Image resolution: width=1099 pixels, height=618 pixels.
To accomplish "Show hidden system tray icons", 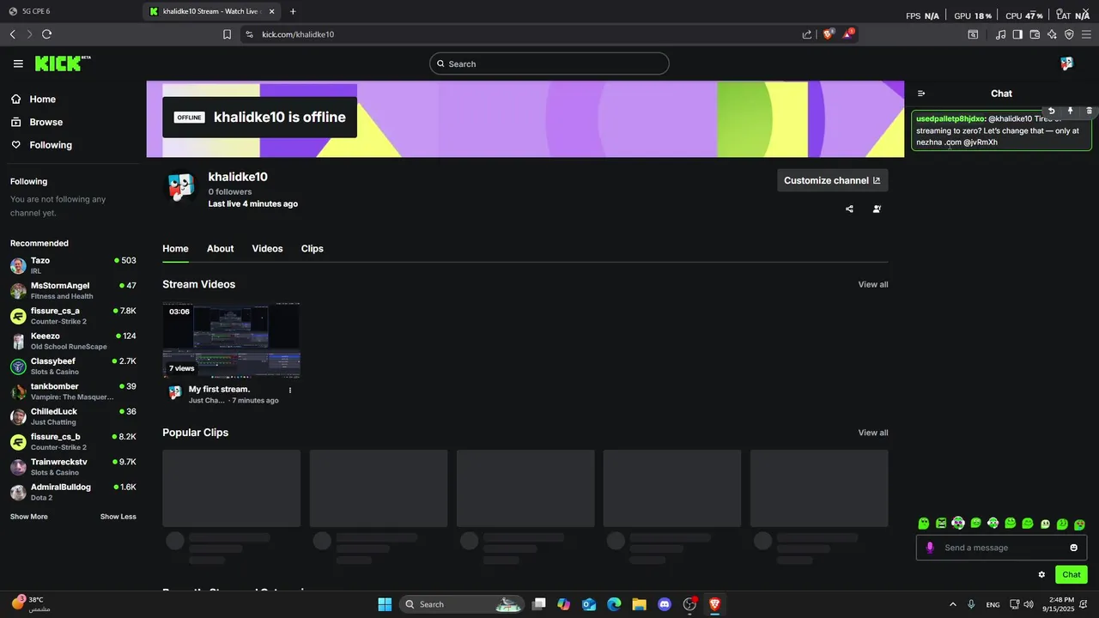I will tap(952, 604).
